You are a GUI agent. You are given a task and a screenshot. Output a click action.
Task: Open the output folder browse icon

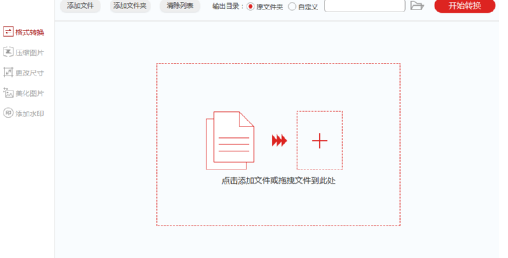click(417, 6)
